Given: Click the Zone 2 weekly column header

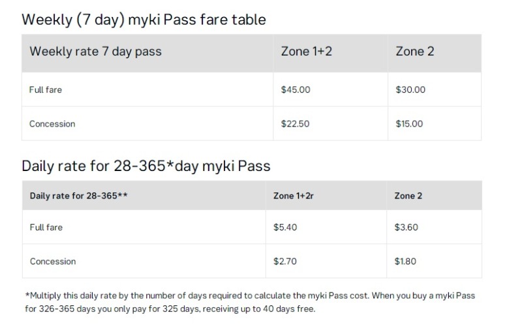Looking at the screenshot, I should 414,52.
